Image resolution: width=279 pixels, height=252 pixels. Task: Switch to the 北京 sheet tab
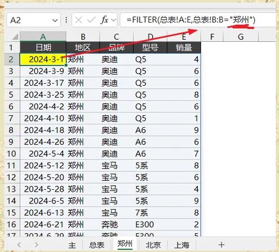153,245
